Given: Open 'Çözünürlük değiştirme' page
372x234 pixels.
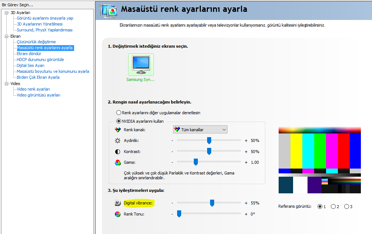Looking at the screenshot, I should [x=36, y=42].
